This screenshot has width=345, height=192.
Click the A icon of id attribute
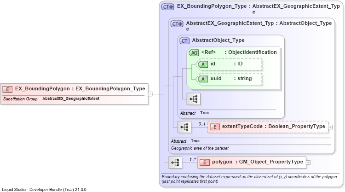click(203, 64)
